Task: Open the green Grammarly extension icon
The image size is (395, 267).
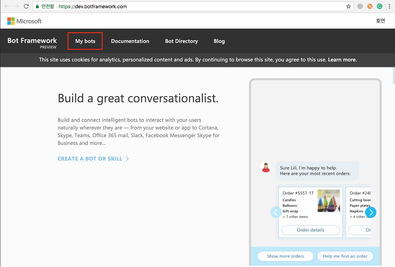Action: (x=380, y=6)
